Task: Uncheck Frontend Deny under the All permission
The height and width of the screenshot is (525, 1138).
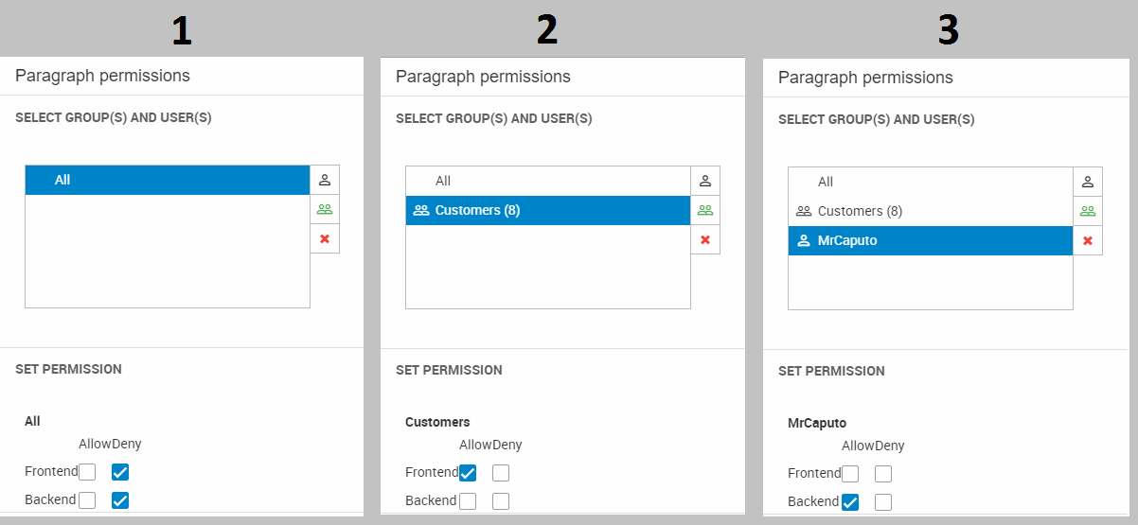Action: pyautogui.click(x=120, y=472)
